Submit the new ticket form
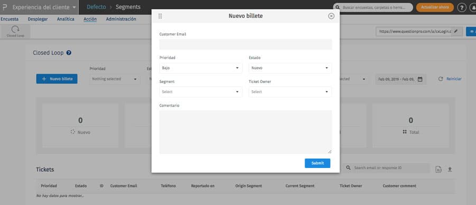 pos(317,163)
